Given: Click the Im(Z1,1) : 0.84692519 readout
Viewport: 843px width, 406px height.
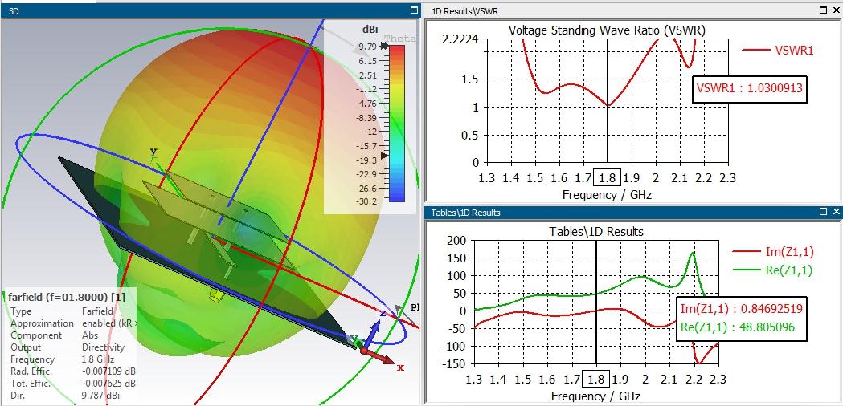Looking at the screenshot, I should click(742, 309).
